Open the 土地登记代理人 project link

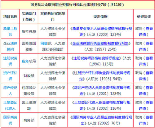10,106
